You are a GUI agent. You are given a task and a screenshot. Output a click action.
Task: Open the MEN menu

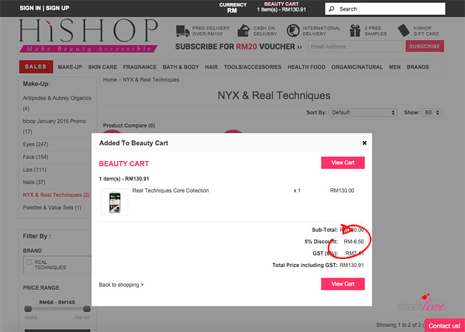pyautogui.click(x=394, y=67)
